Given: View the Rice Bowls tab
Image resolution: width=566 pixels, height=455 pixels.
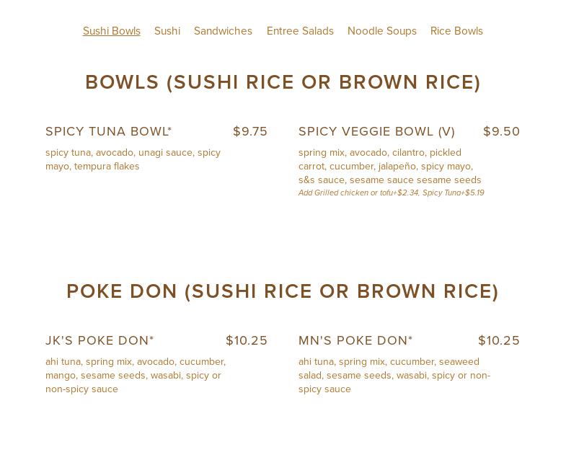Looking at the screenshot, I should click(456, 31).
